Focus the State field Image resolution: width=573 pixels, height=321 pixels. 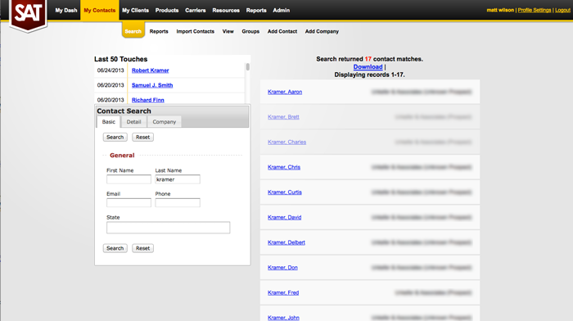click(168, 228)
